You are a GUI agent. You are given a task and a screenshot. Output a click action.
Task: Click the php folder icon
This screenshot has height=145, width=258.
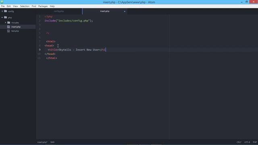5,17
